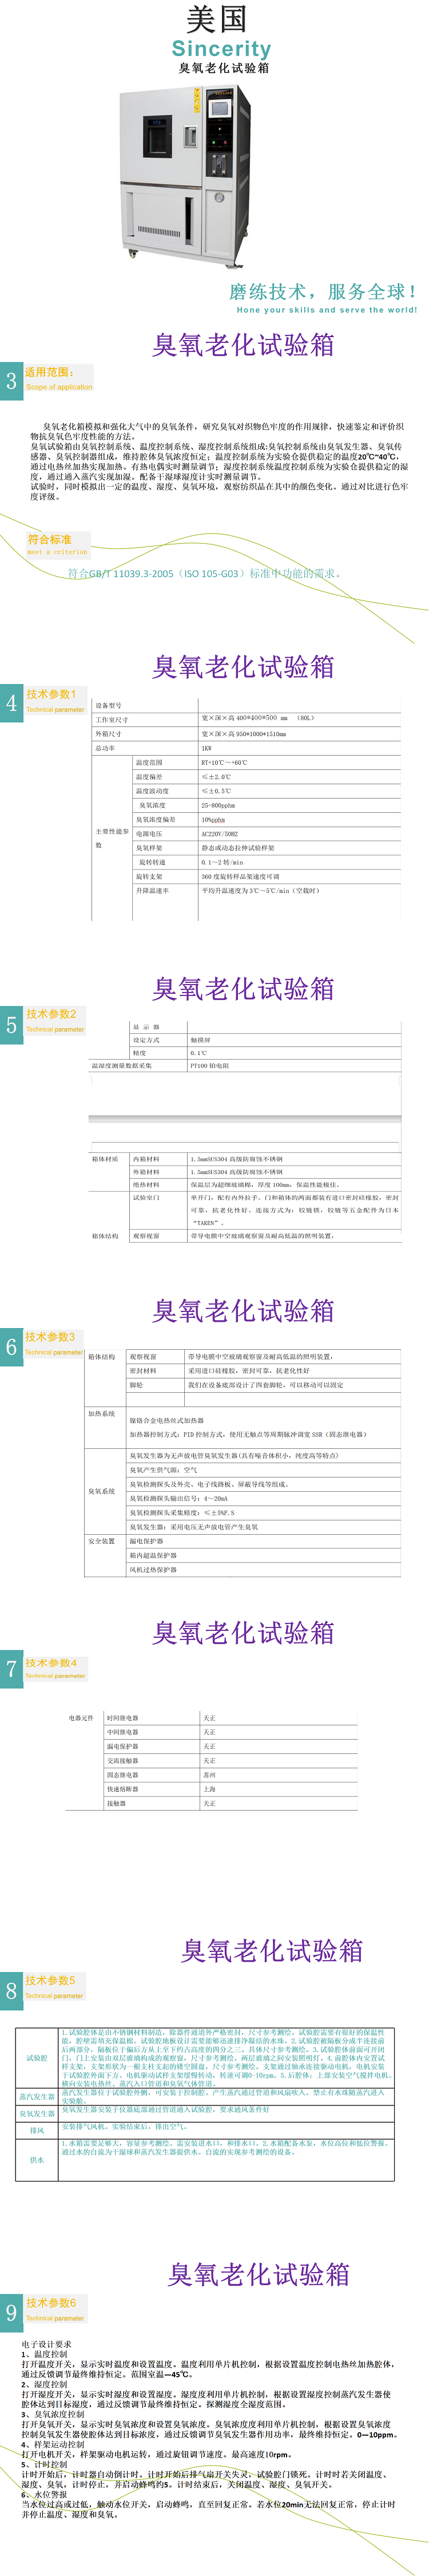Select the "AC220V/50HZ" voltage value
This screenshot has height=2576, width=429.
coord(220,833)
